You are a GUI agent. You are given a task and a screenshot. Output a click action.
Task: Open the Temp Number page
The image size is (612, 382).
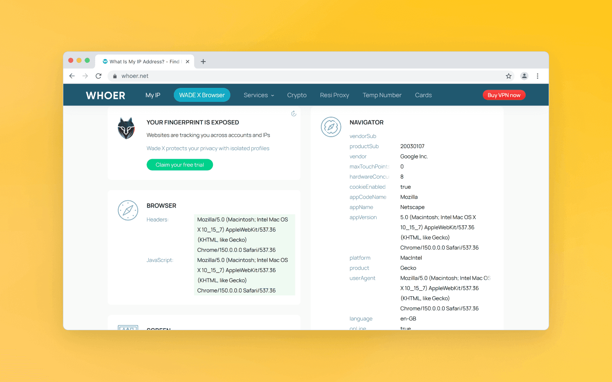tap(382, 95)
